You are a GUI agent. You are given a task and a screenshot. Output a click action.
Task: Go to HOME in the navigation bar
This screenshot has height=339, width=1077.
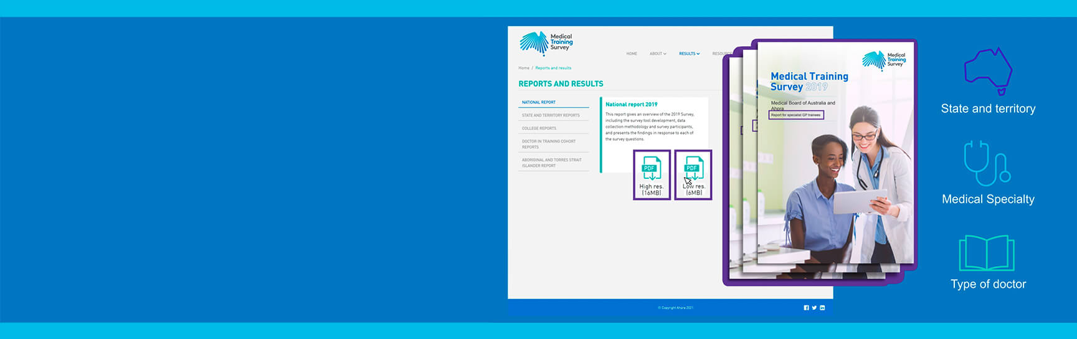coord(632,54)
